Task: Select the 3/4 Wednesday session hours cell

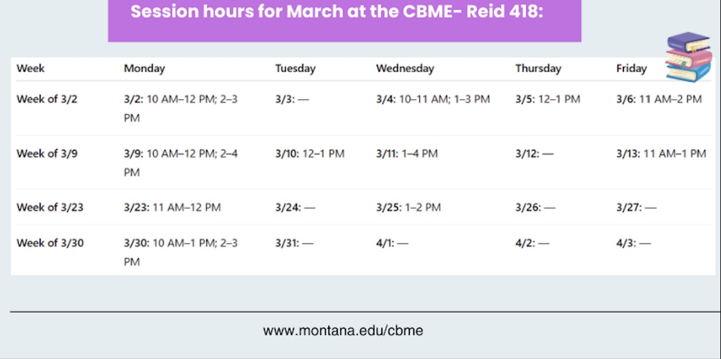Action: (x=433, y=99)
